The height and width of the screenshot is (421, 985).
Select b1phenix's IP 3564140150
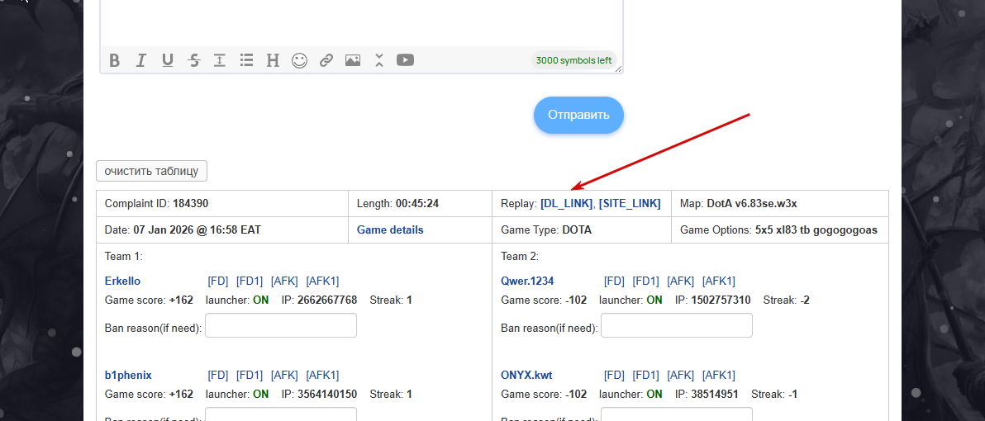(327, 394)
